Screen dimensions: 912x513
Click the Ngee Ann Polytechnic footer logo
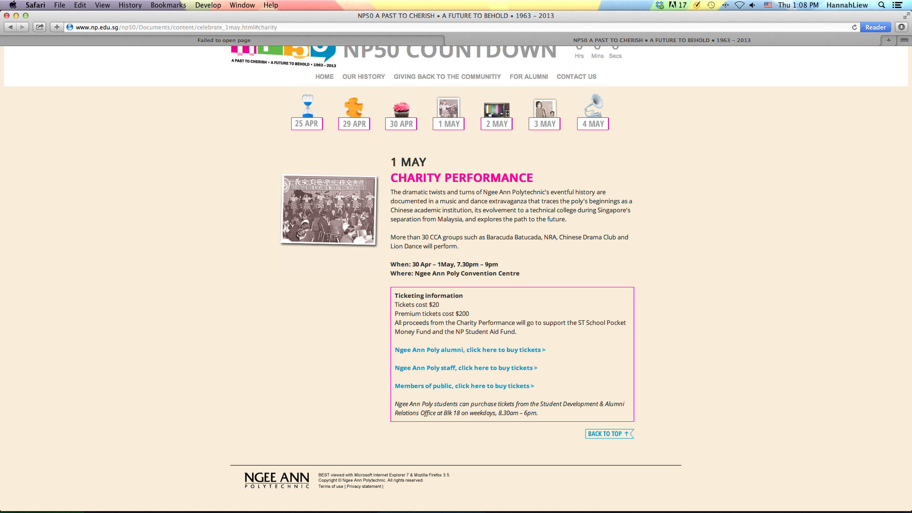(x=277, y=480)
